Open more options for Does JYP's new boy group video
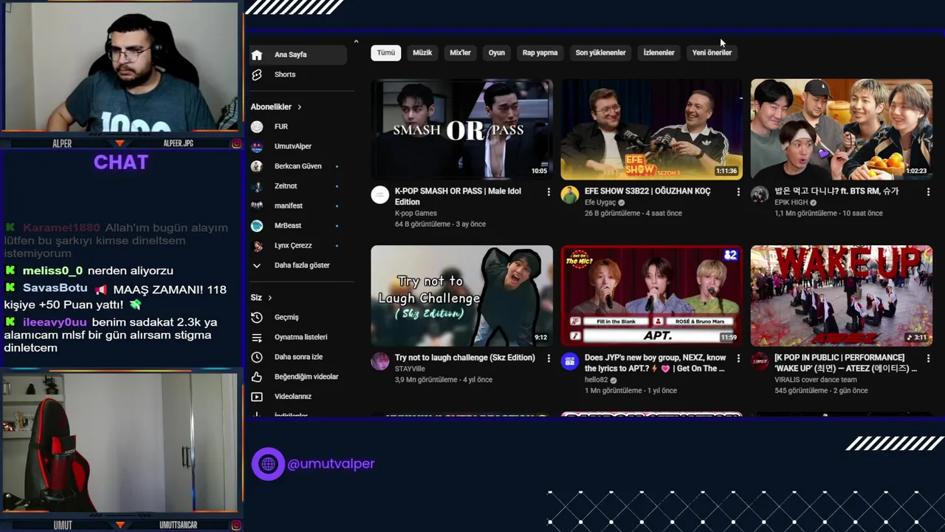 [738, 358]
